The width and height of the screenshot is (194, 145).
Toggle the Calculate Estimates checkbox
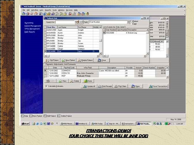(x=46, y=86)
